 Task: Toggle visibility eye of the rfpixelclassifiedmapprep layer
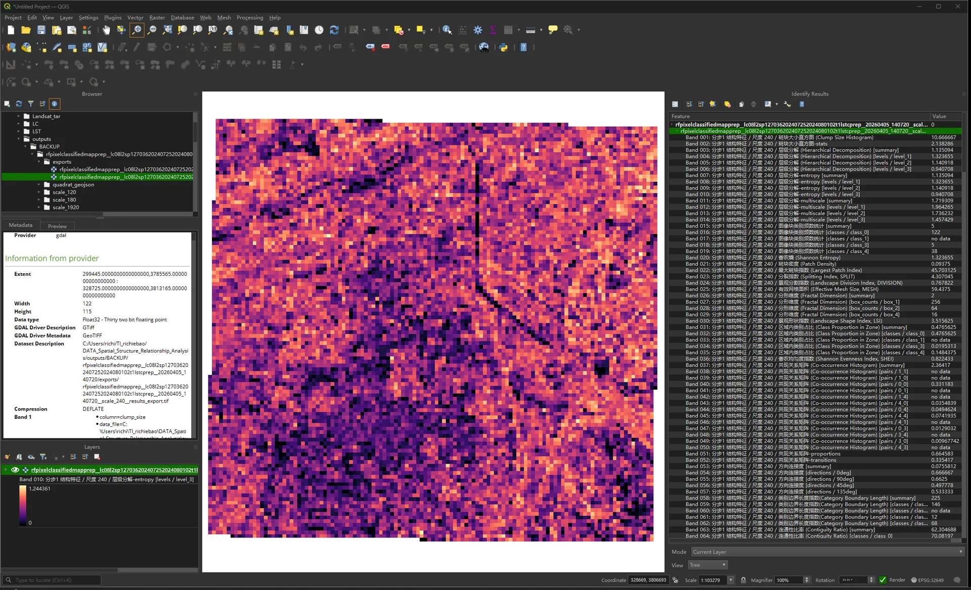[15, 470]
